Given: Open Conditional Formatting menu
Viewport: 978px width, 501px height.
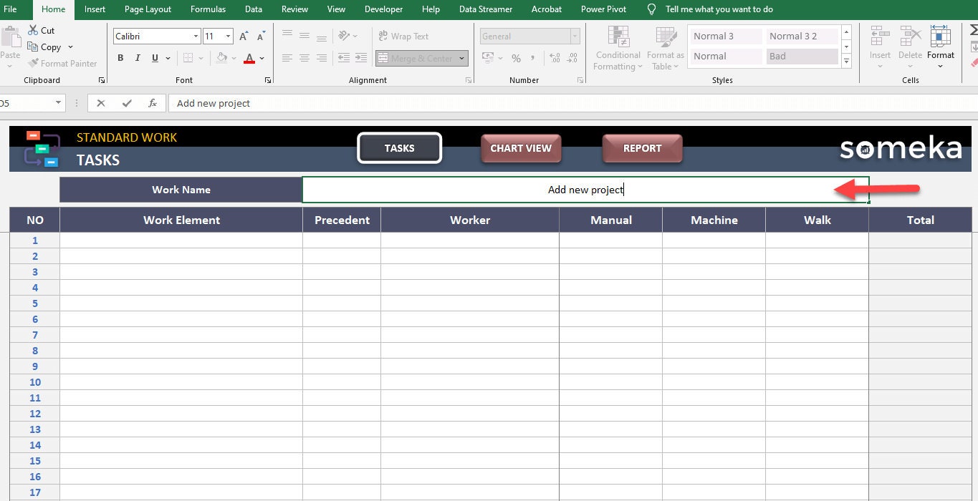Looking at the screenshot, I should (618, 48).
